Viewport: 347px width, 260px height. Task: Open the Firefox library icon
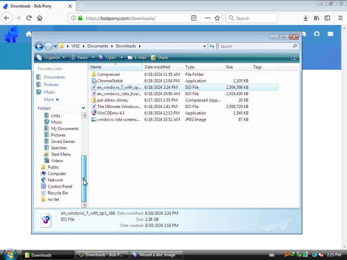pyautogui.click(x=317, y=18)
